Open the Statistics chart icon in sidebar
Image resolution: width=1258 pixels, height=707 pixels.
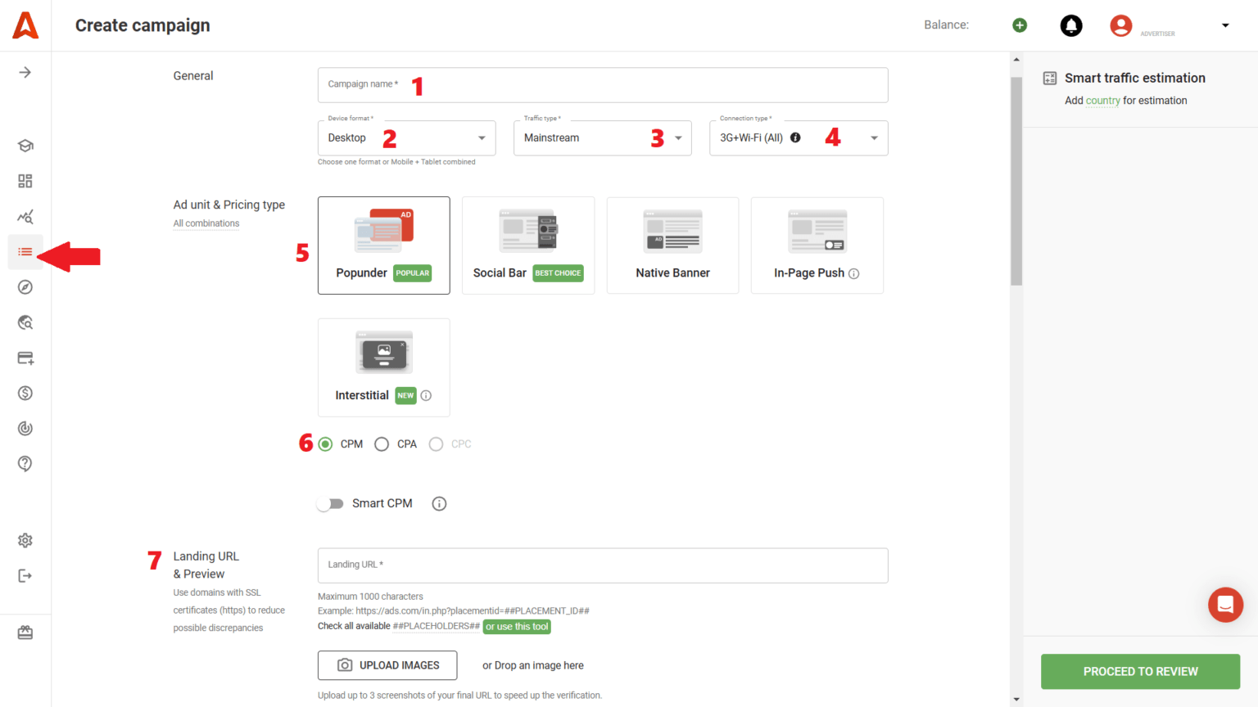coord(25,216)
